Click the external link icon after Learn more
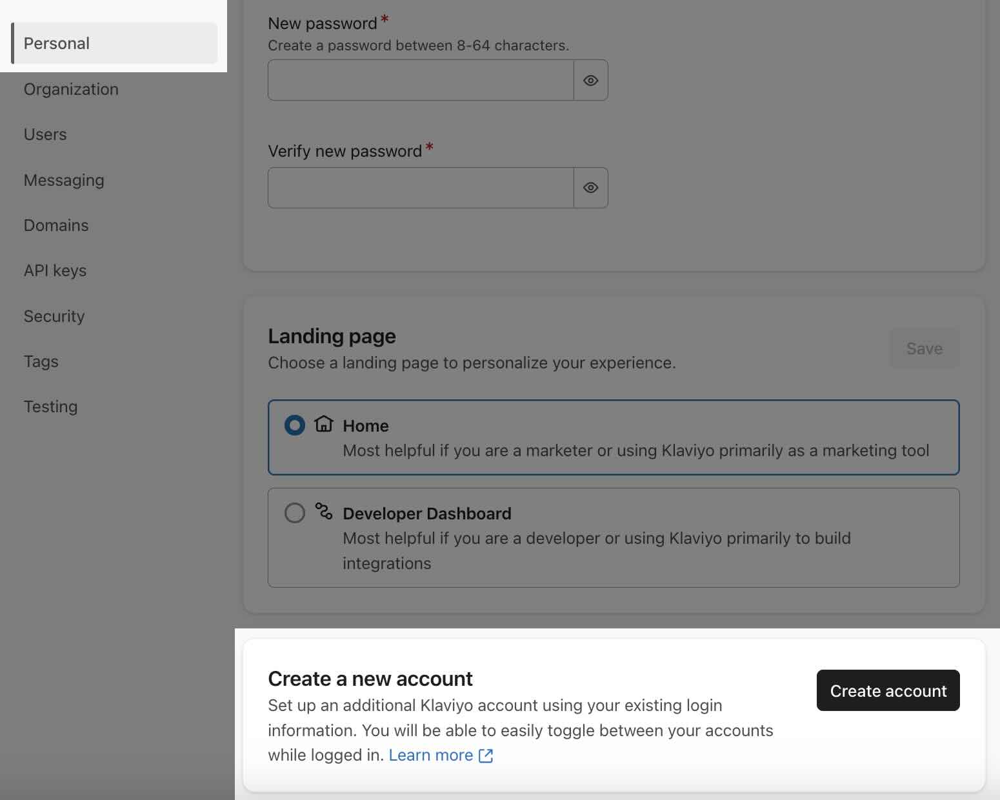Screen dimensions: 1000x800 pyautogui.click(x=486, y=755)
